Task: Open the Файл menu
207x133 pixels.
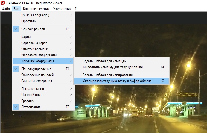Action: pos(6,9)
